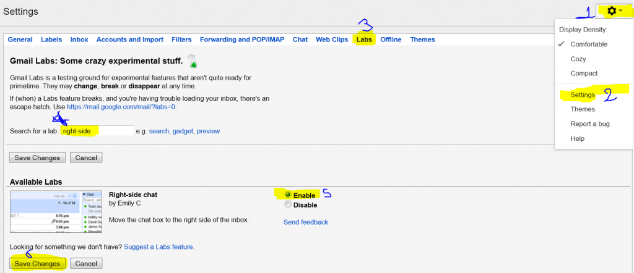Select the Enable radio button
The image size is (634, 273).
[287, 195]
